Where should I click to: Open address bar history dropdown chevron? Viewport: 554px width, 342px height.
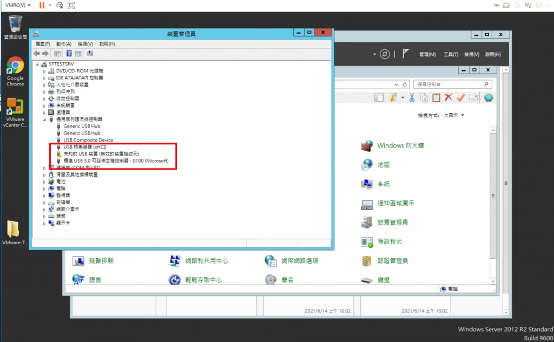397,85
